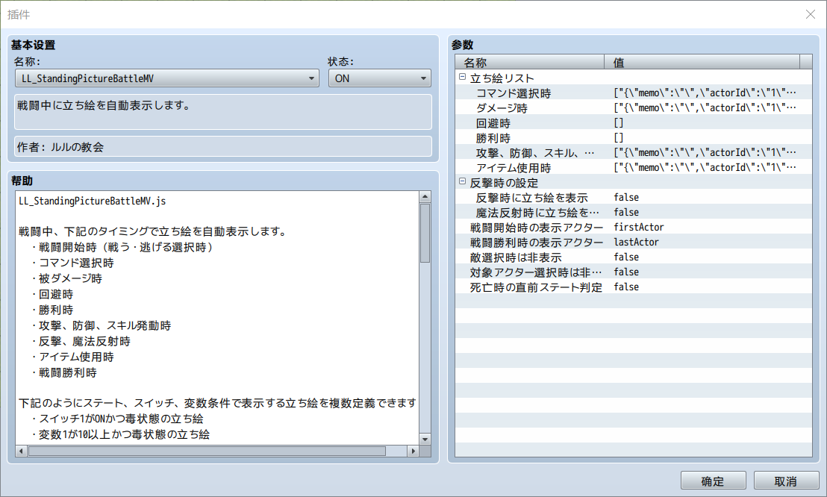Collapse the 反撃時の設定 group
This screenshot has width=827, height=497.
click(462, 181)
